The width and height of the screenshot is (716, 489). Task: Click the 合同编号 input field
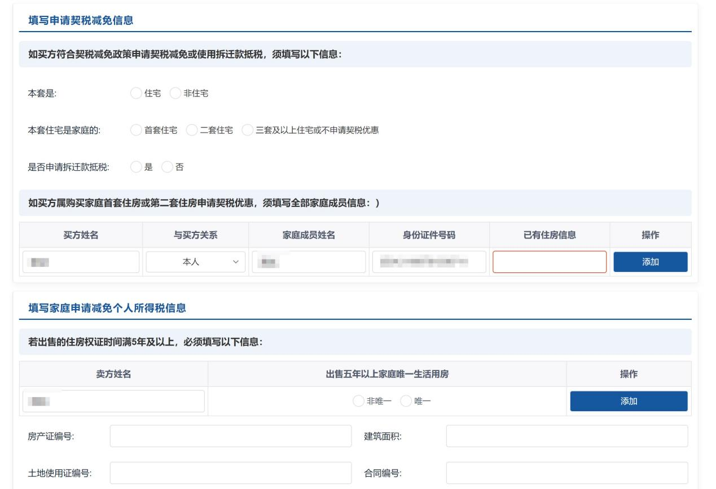click(566, 473)
